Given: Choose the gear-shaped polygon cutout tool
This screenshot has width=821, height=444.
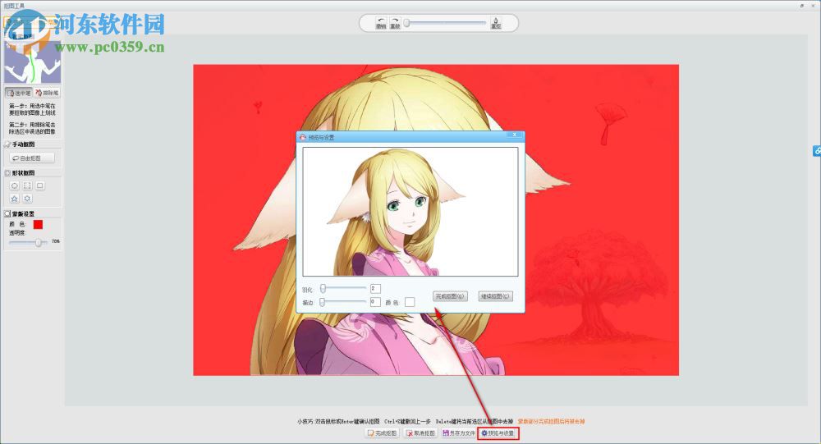Looking at the screenshot, I should tap(27, 199).
